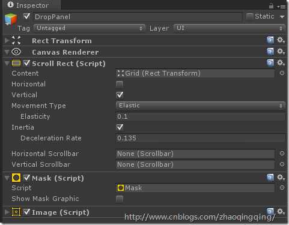This screenshot has height=225, width=289.
Task: Click the Canvas Renderer gear settings icon
Action: pos(281,52)
